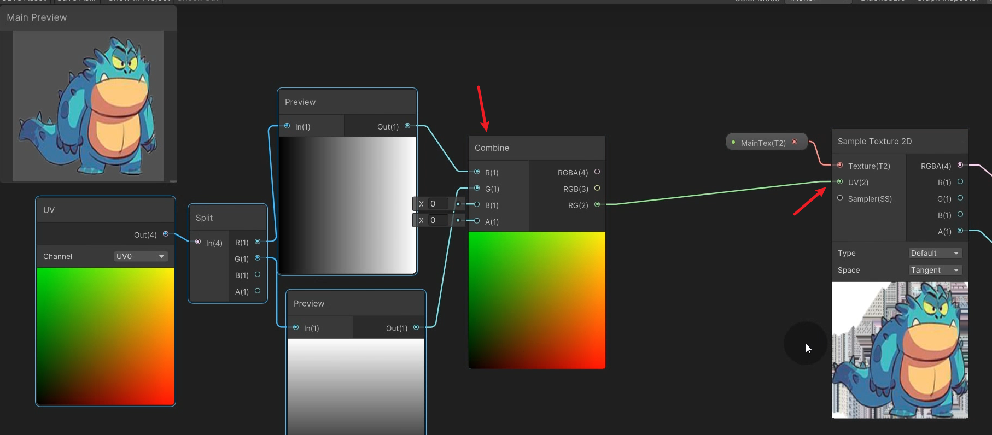Click the Sample Texture 2D preview image
The image size is (992, 435).
point(900,350)
